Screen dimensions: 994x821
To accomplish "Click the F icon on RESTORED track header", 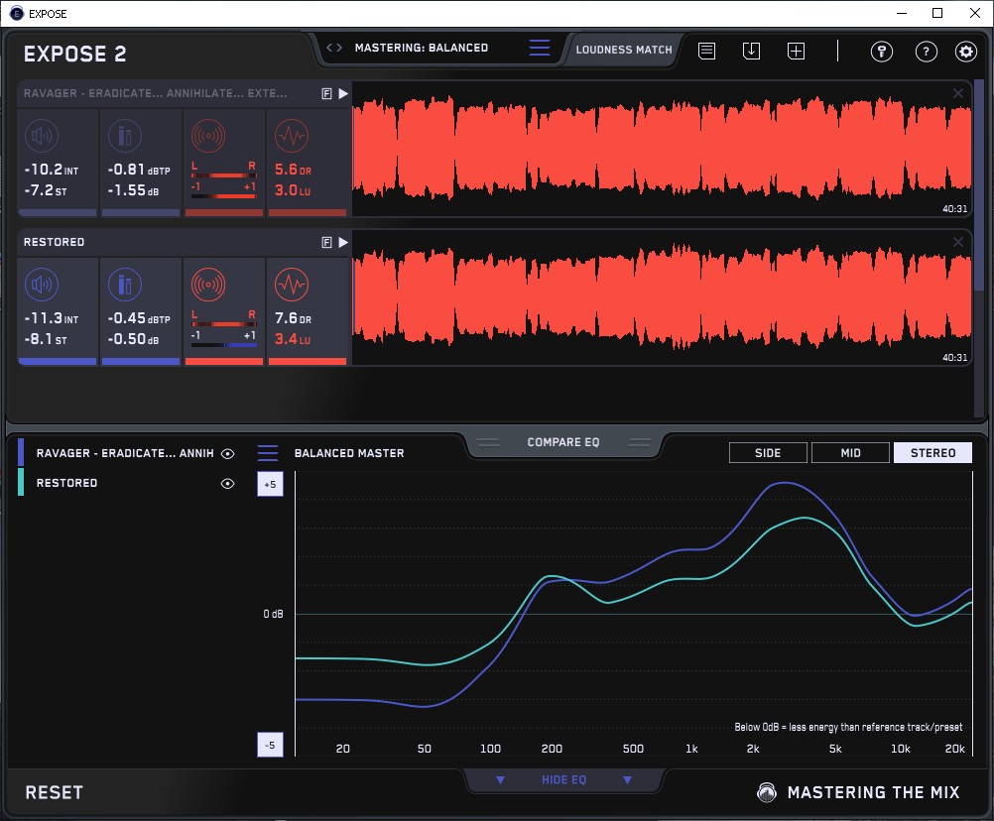I will pyautogui.click(x=327, y=243).
